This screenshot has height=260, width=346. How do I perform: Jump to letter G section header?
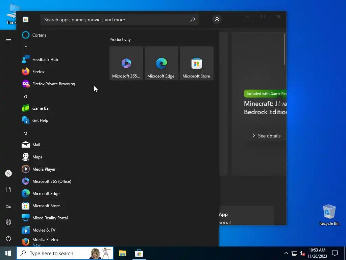tap(26, 96)
